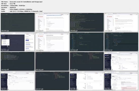Click the File Size label

click(x=4, y=4)
